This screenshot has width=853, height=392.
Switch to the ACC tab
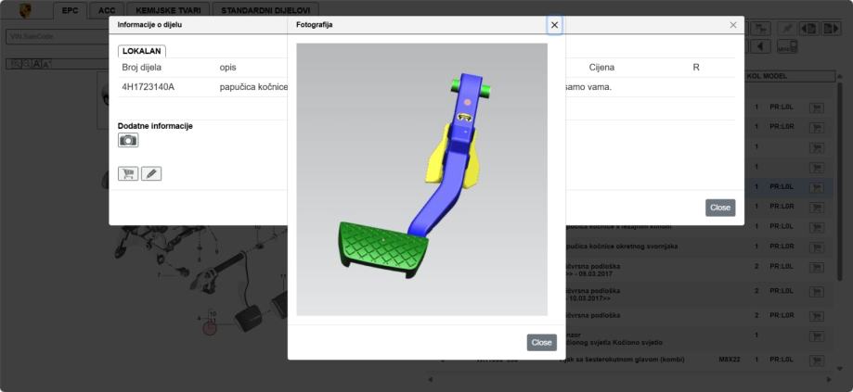click(107, 10)
